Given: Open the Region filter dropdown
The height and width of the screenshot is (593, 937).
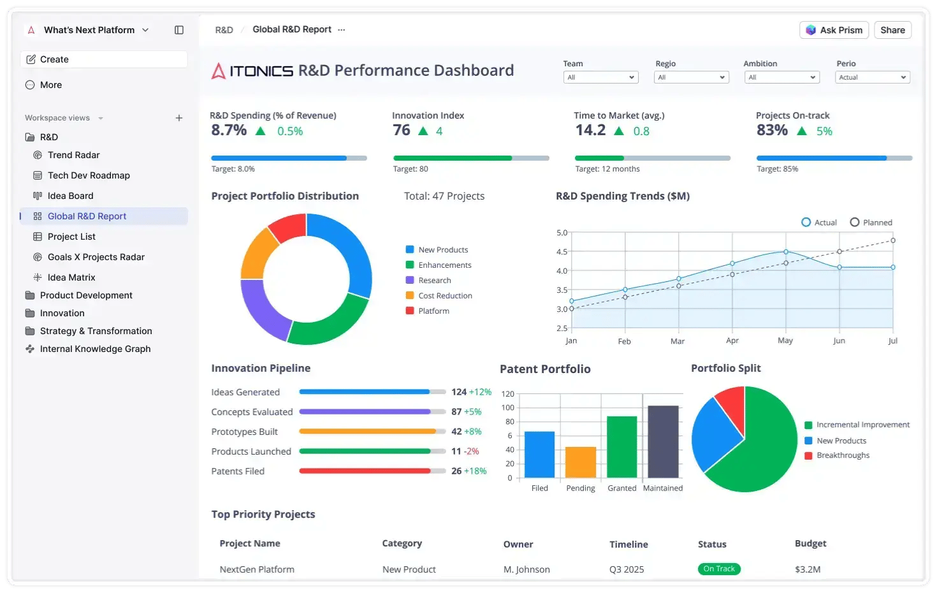Looking at the screenshot, I should point(692,77).
